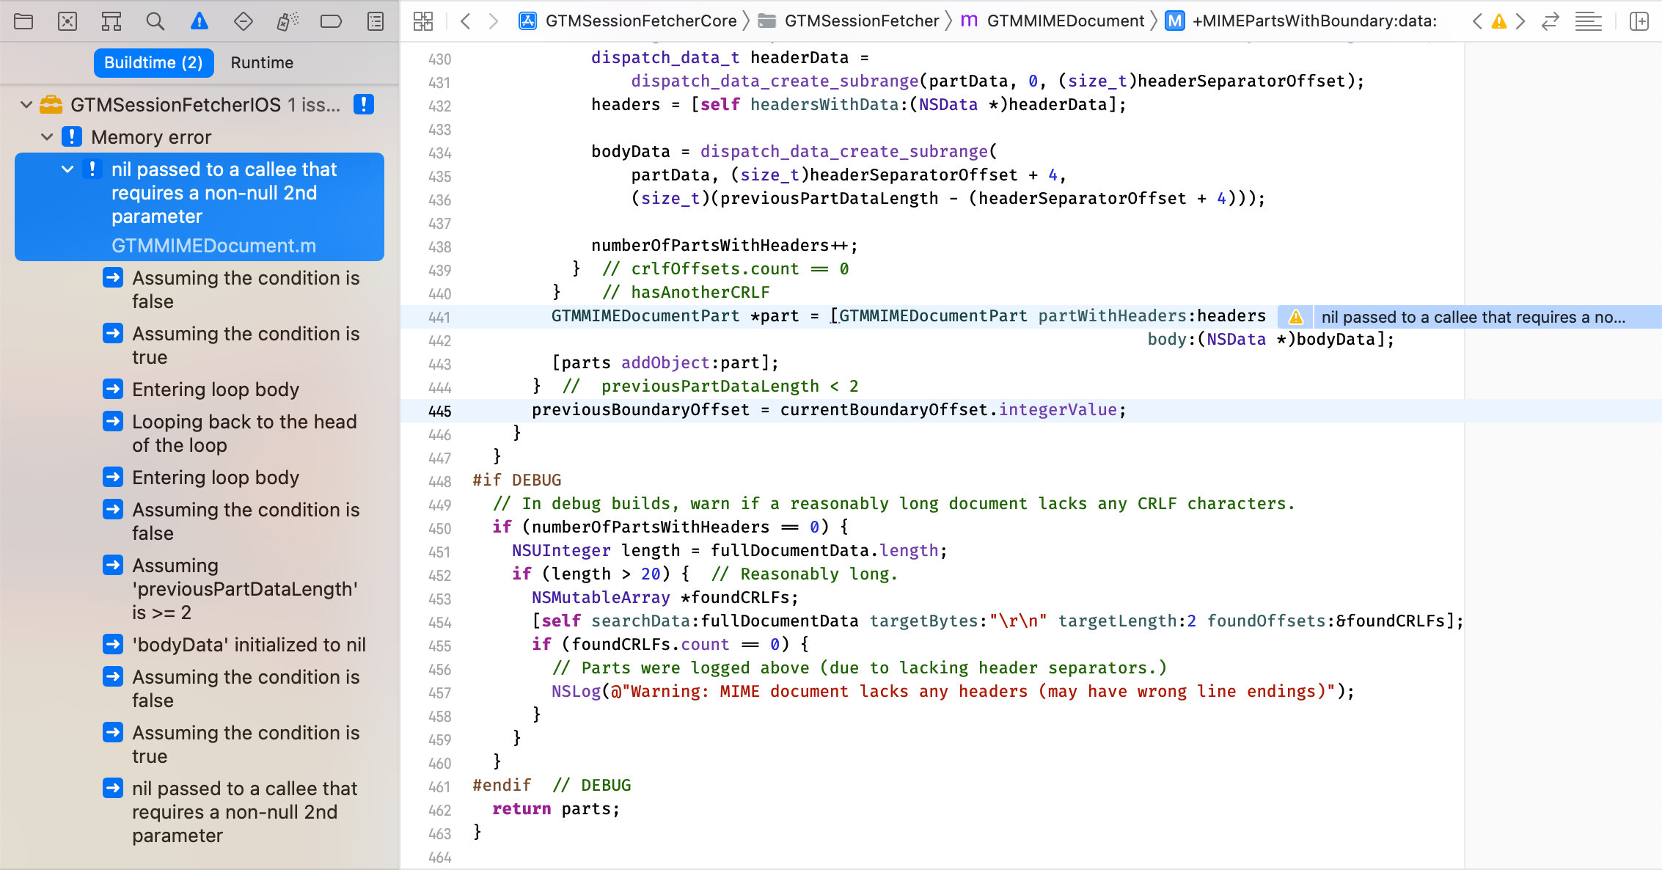Open the Debug navigator spray icon
The width and height of the screenshot is (1662, 870).
(288, 21)
